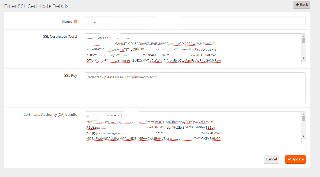Image resolution: width=320 pixels, height=177 pixels.
Task: Focus the Name input field
Action: coord(195,21)
